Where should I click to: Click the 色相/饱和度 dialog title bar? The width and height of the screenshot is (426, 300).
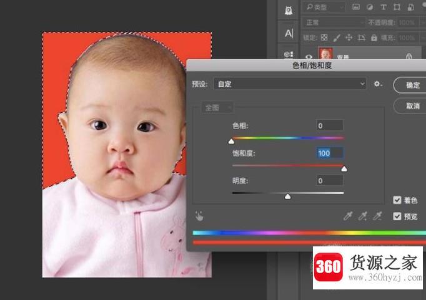(x=306, y=65)
